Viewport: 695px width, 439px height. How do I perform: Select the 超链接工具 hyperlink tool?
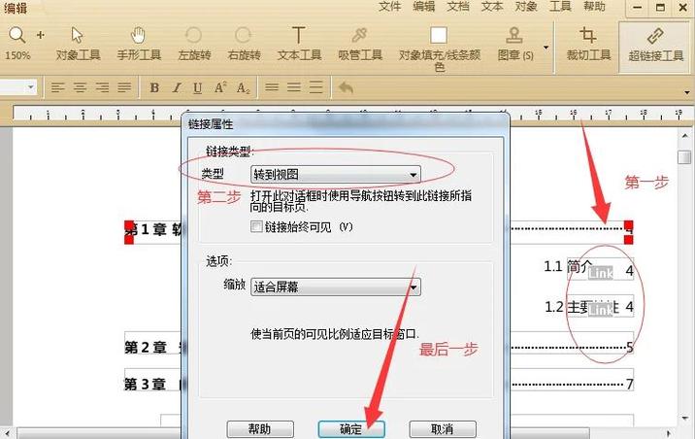point(655,46)
